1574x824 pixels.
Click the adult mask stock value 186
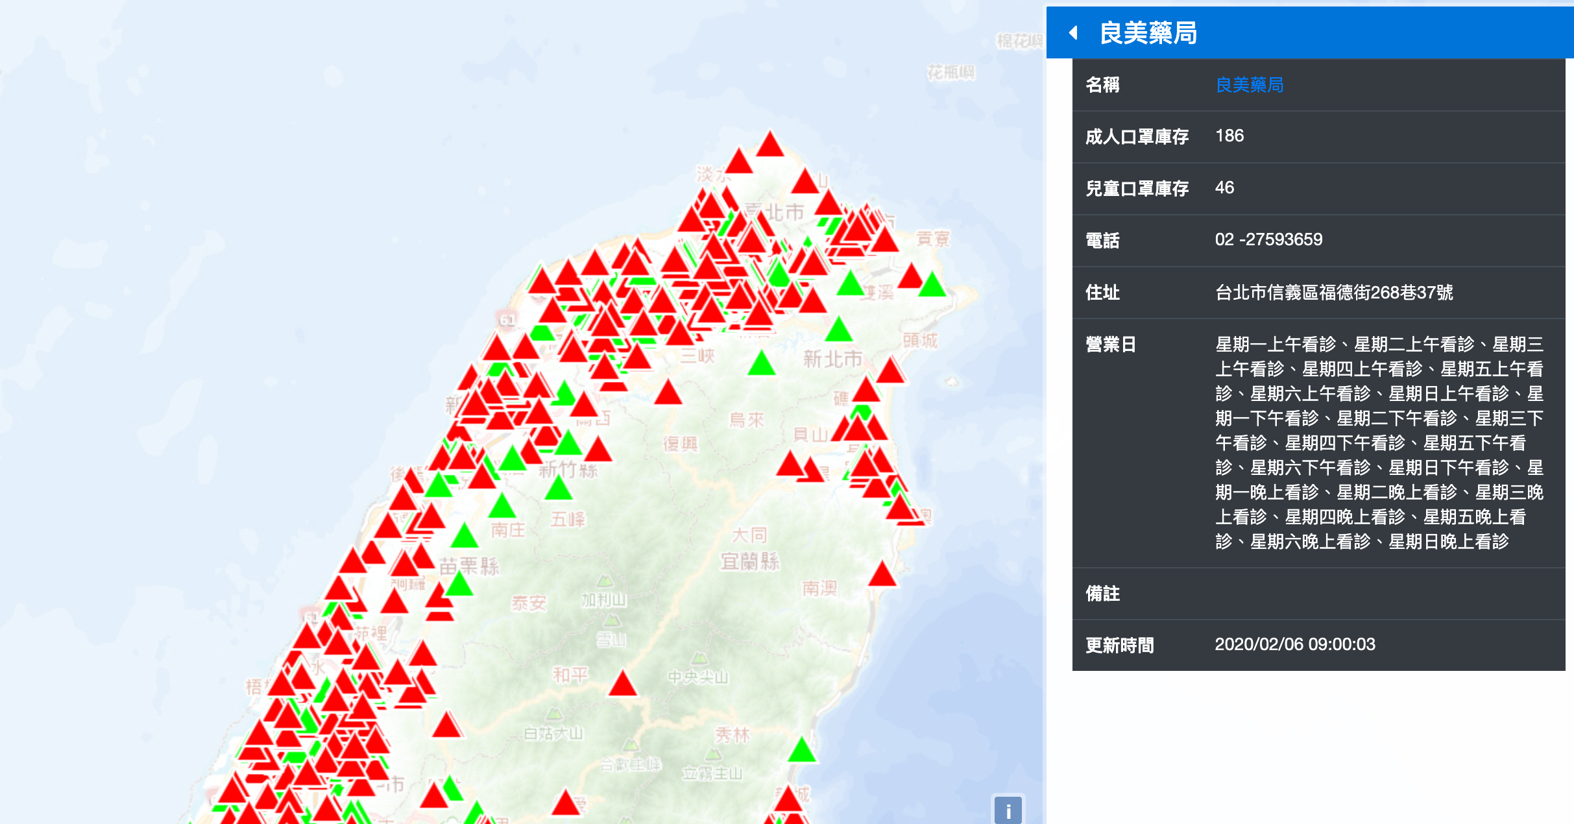(x=1229, y=136)
